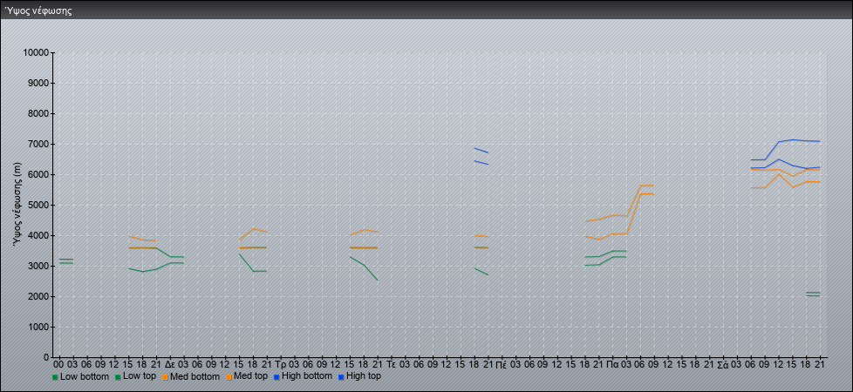
Task: Click the 6000 y-axis label
Action: coord(38,174)
